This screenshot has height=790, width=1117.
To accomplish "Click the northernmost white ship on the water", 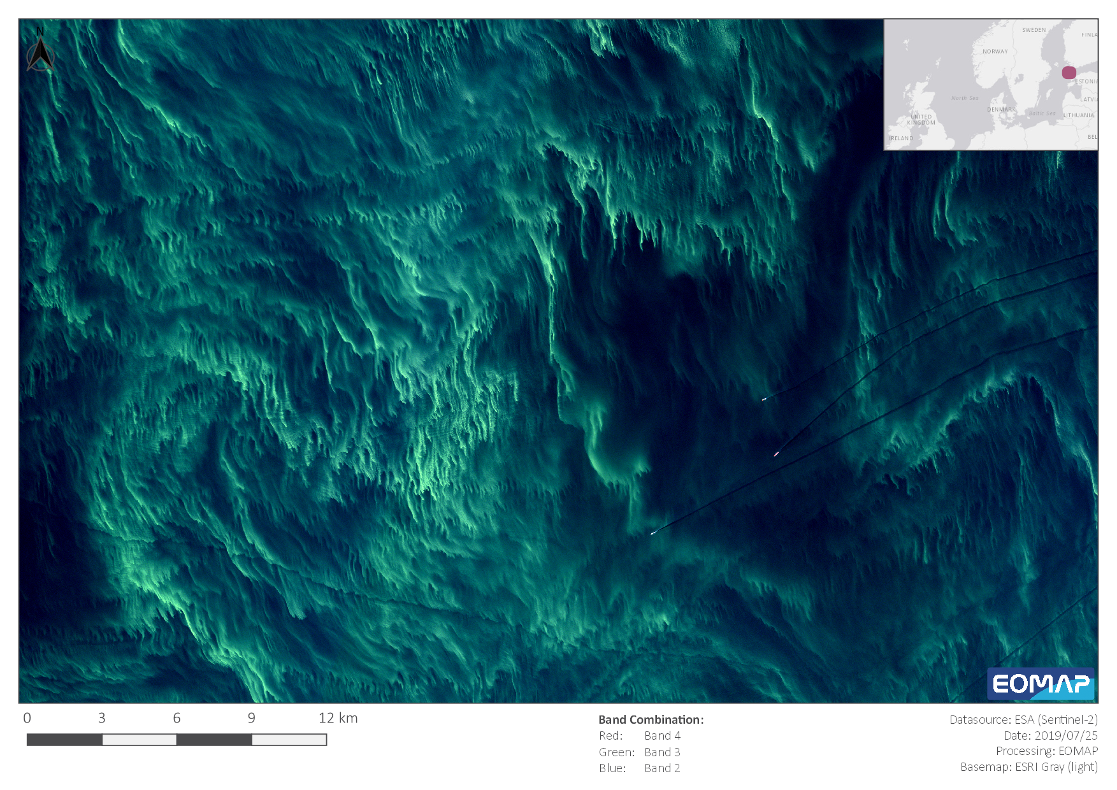I will tap(764, 399).
